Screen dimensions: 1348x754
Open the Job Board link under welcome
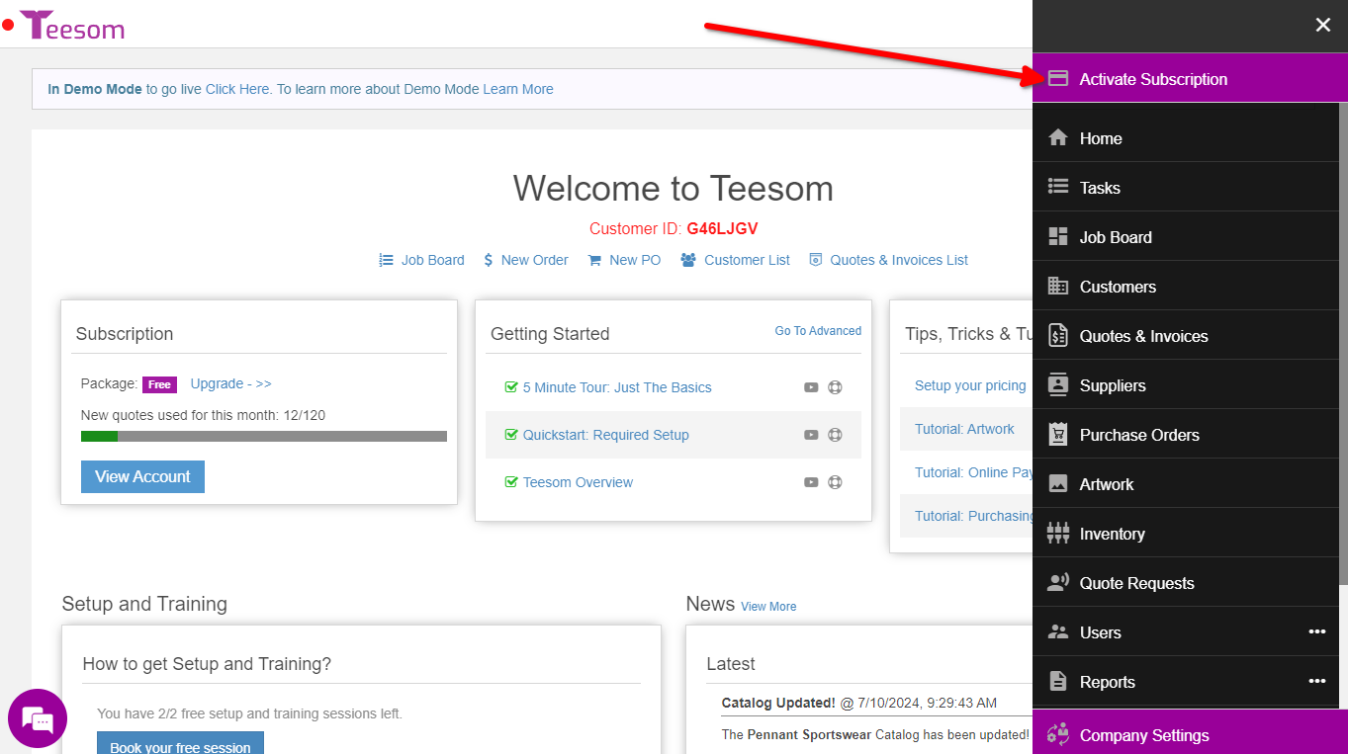pos(432,260)
